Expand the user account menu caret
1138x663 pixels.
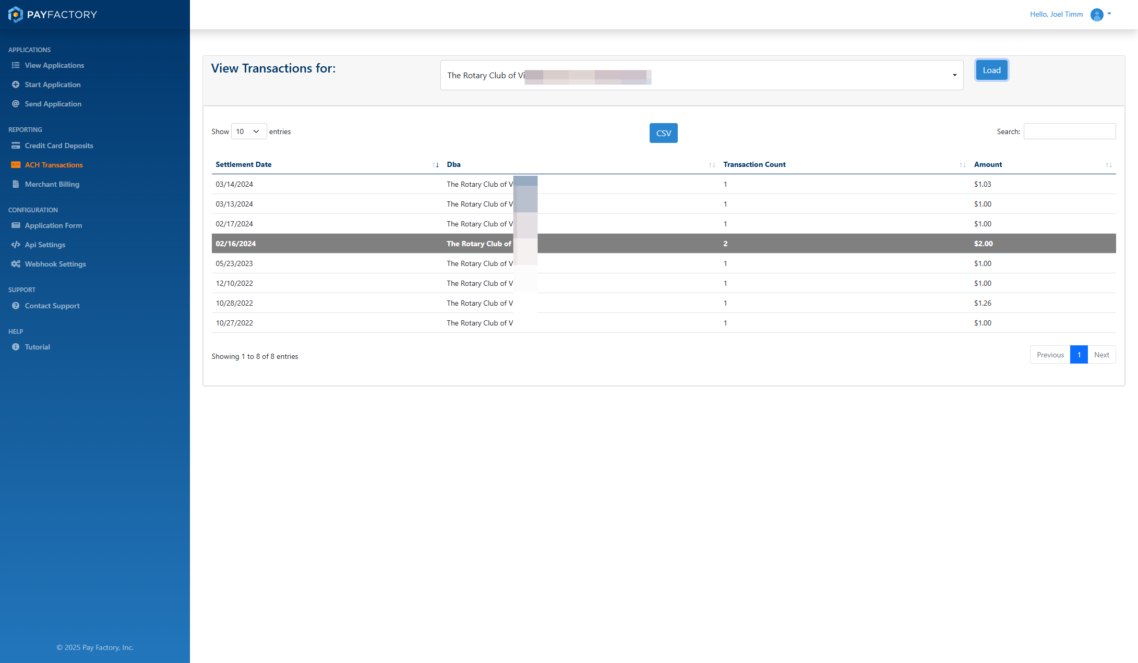tap(1109, 14)
